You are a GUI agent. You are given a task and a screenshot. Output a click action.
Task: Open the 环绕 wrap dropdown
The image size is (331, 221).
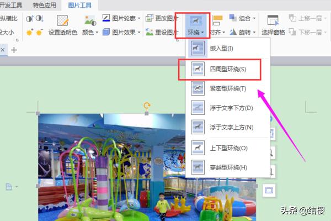pos(195,25)
